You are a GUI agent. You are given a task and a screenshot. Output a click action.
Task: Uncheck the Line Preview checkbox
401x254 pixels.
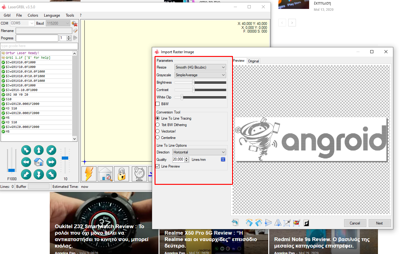pyautogui.click(x=158, y=166)
